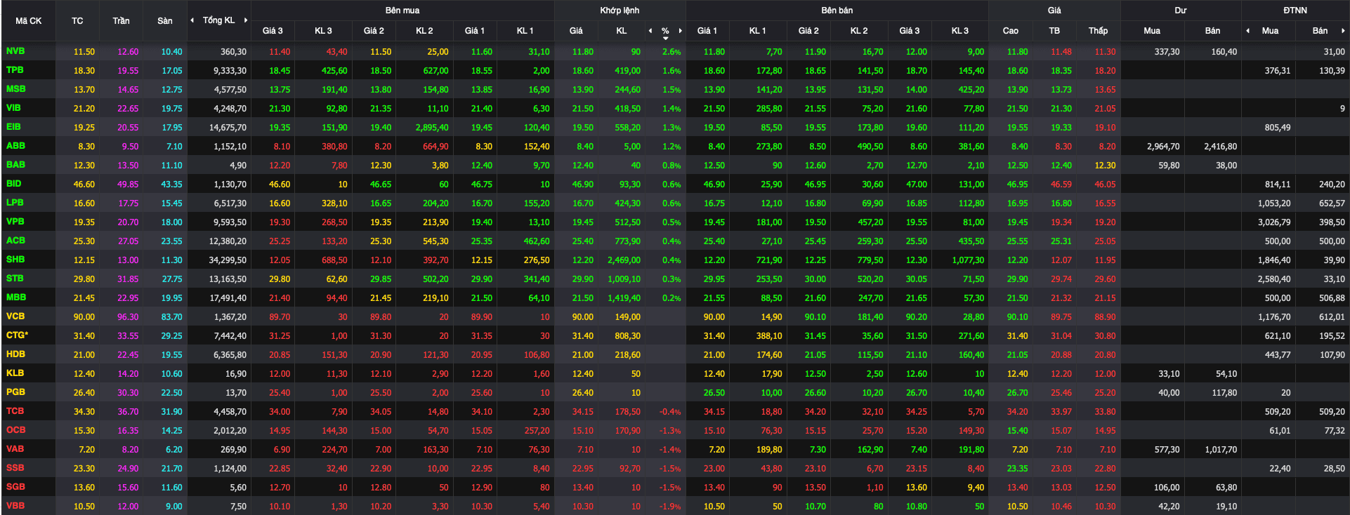The image size is (1350, 515).
Task: Click Giá 3 header under Bên mua
Action: pyautogui.click(x=273, y=31)
